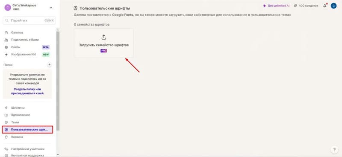Add a new folder with plus button
This screenshot has width=342, height=157.
coord(49,64)
